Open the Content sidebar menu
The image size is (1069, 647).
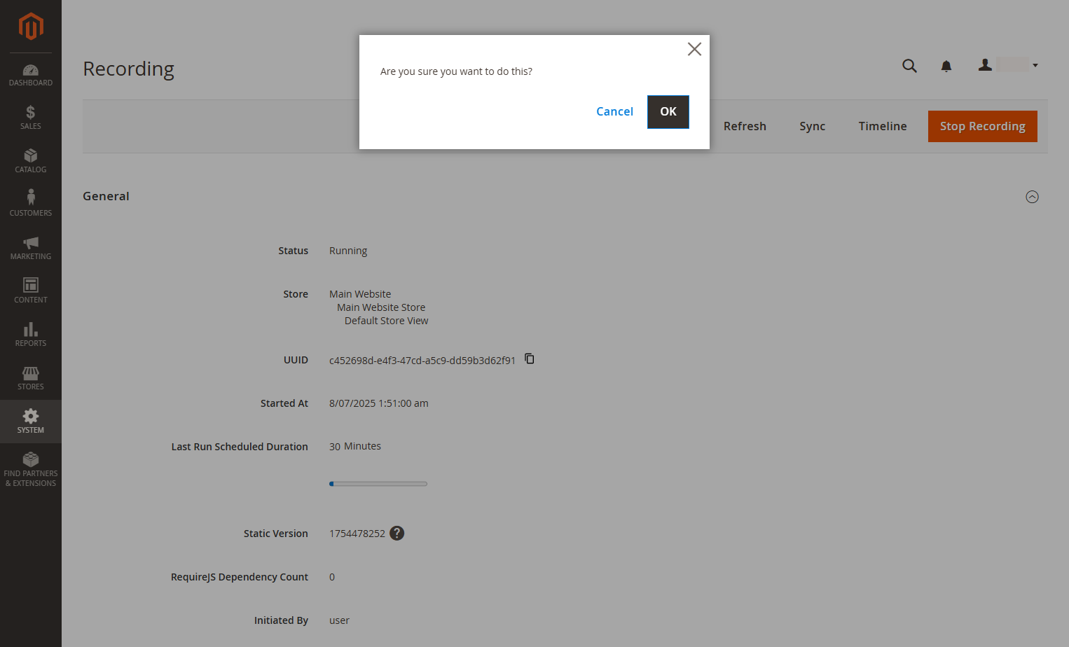(31, 291)
